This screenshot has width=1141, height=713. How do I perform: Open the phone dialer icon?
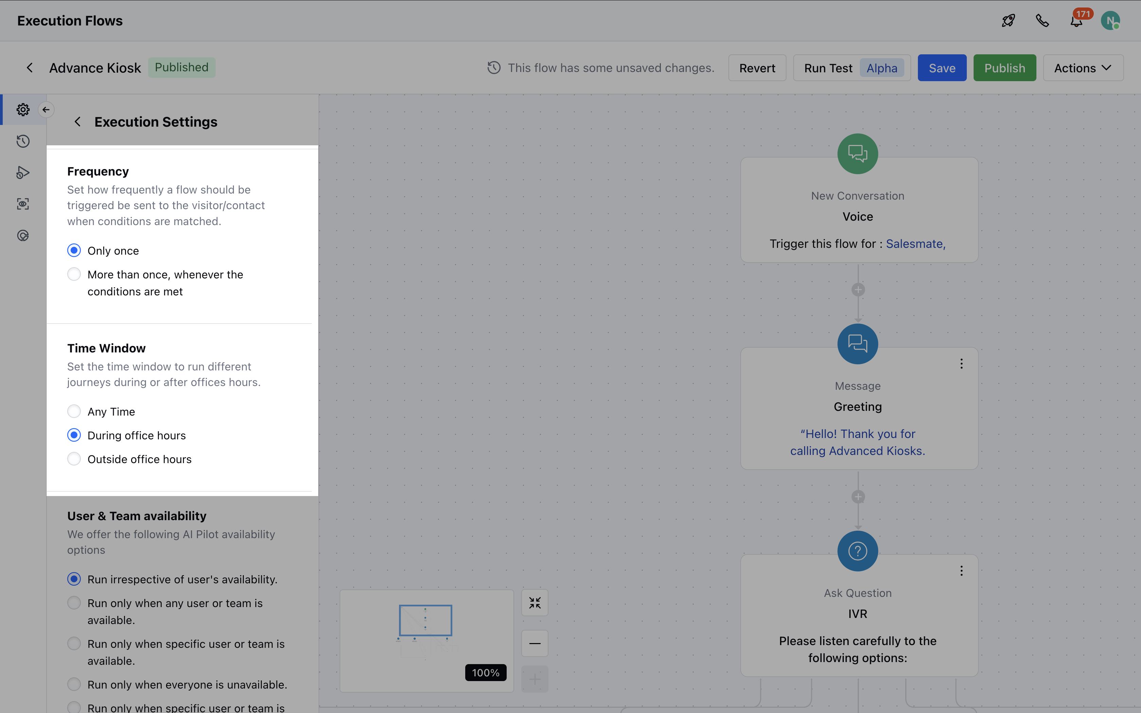pyautogui.click(x=1042, y=21)
